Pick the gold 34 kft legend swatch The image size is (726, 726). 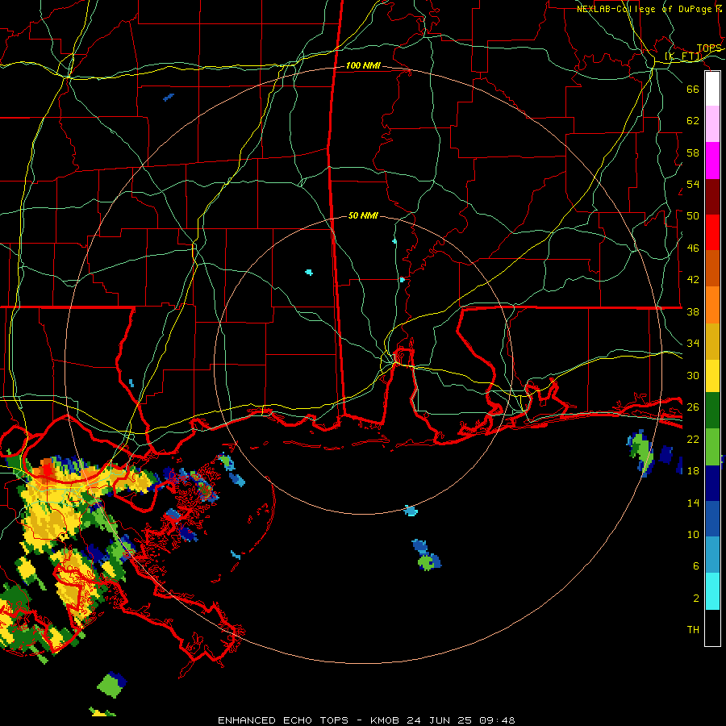point(712,340)
